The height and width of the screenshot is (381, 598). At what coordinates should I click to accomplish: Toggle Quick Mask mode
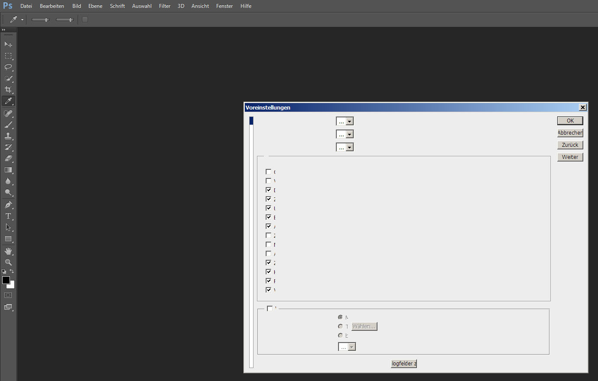click(x=8, y=295)
